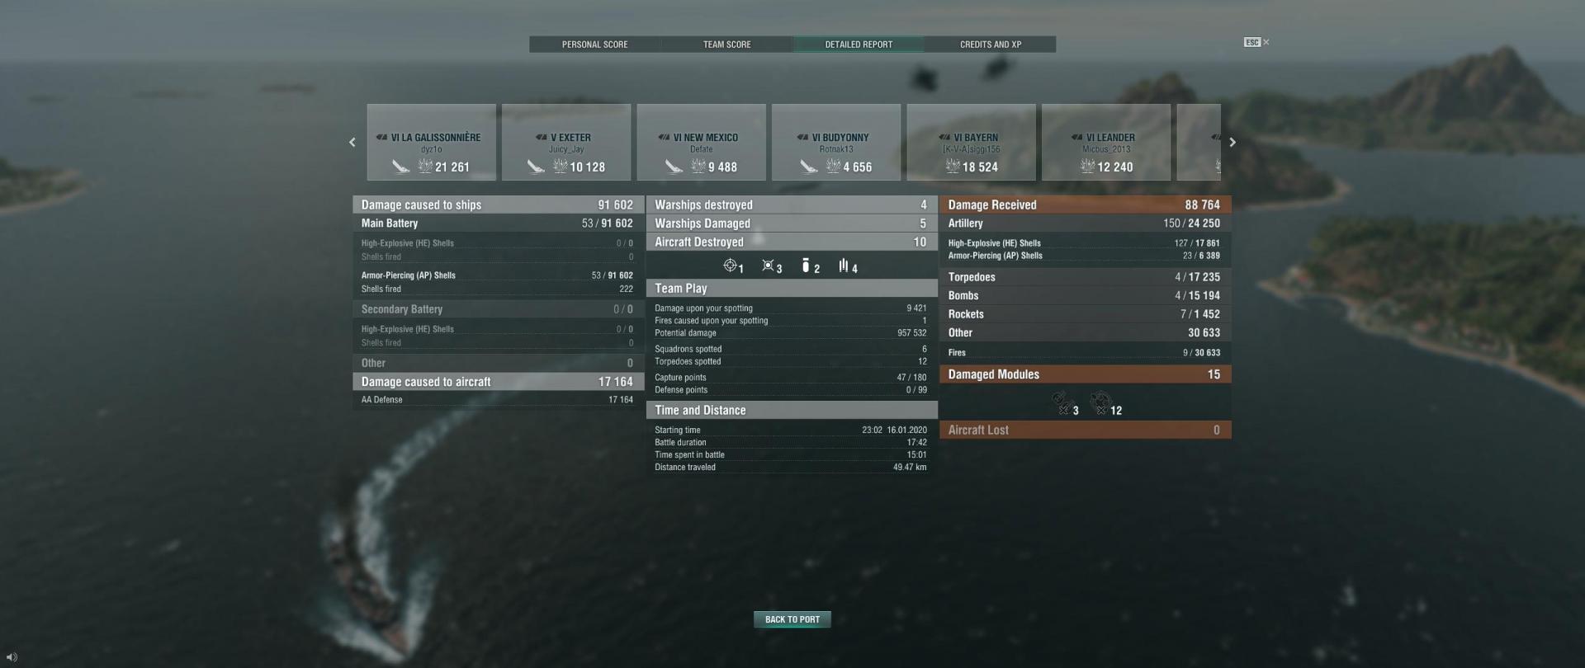The width and height of the screenshot is (1585, 668).
Task: Click the crosshair aircraft destroyed icon
Action: coord(730,266)
